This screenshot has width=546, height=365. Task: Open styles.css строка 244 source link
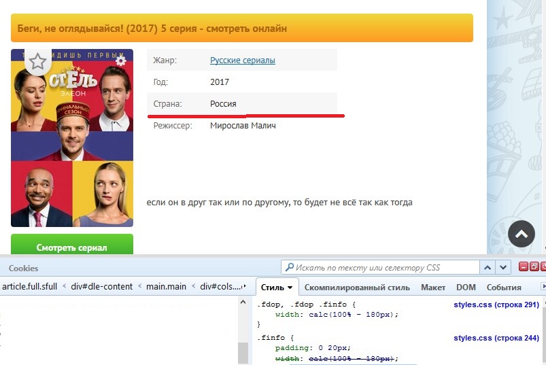click(x=496, y=338)
